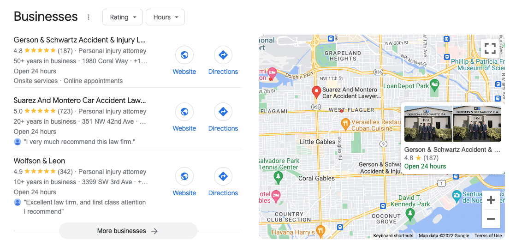Click the 3399 SW 3rd Ave address
The width and height of the screenshot is (516, 252).
(x=107, y=182)
